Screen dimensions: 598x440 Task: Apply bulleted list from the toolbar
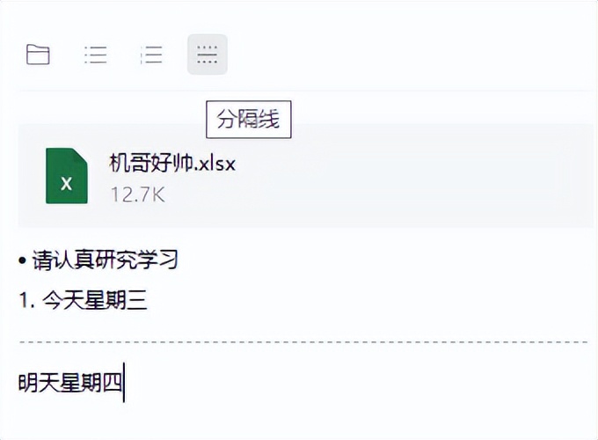click(x=95, y=55)
